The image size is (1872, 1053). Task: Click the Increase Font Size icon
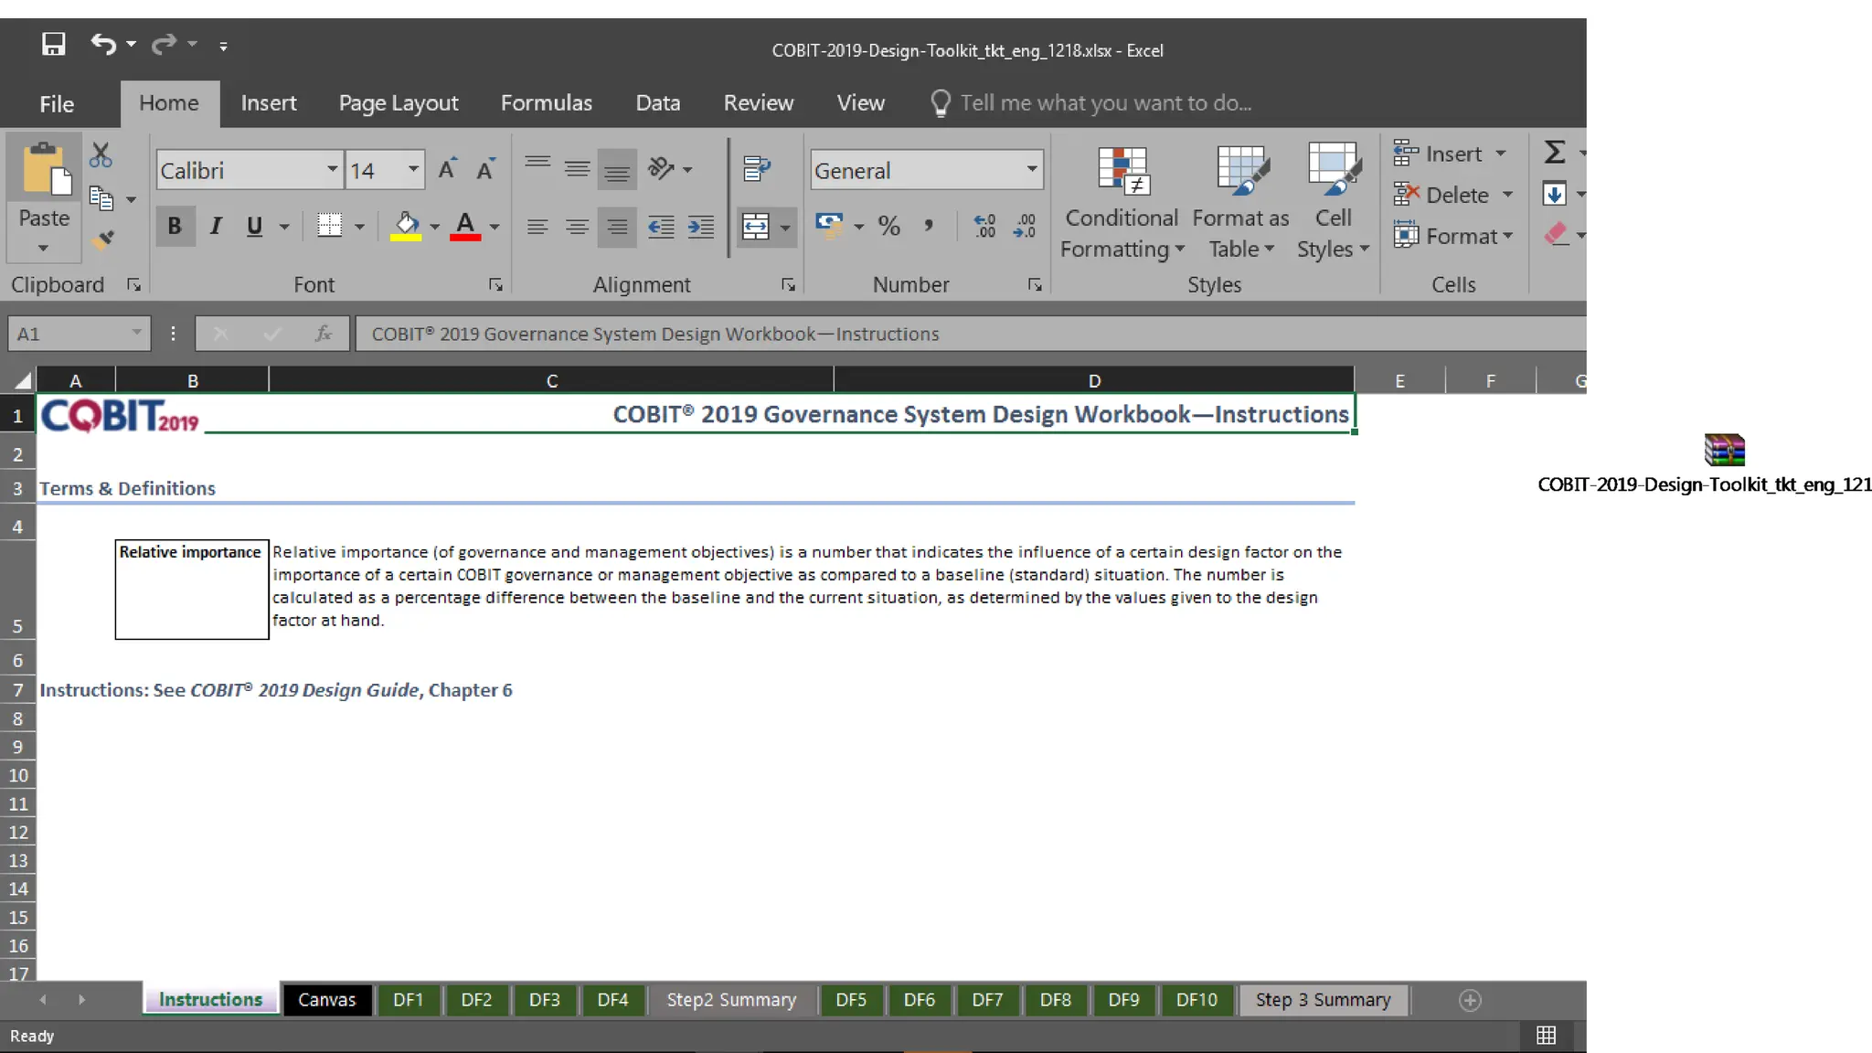pos(447,170)
